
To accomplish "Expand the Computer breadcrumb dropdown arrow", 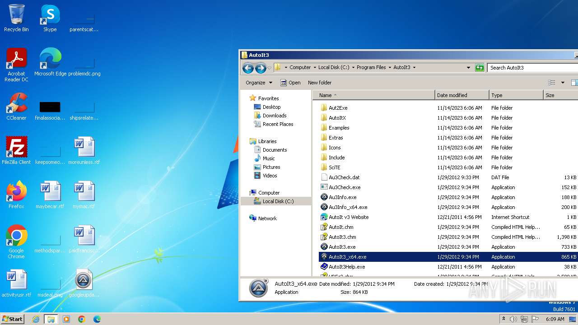I will tap(314, 68).
